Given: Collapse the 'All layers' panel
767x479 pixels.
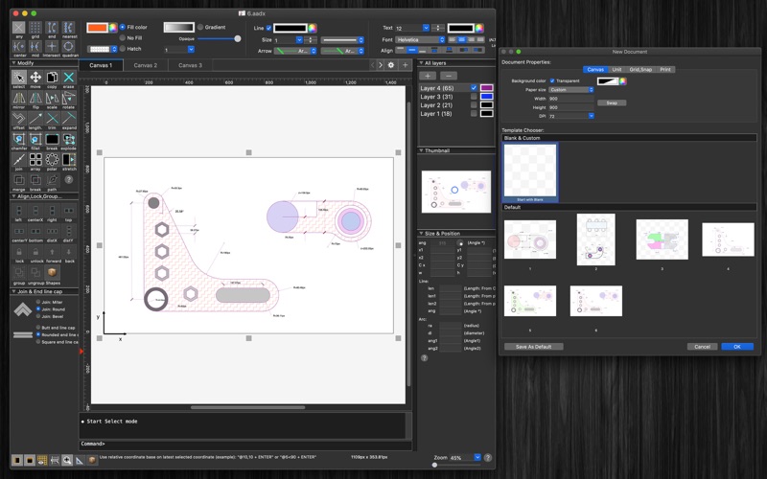Looking at the screenshot, I should coord(421,63).
